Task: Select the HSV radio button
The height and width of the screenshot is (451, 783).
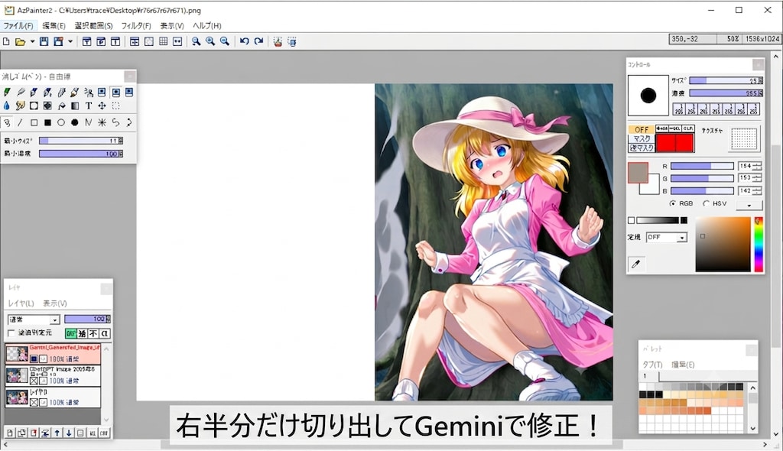Action: coord(706,204)
